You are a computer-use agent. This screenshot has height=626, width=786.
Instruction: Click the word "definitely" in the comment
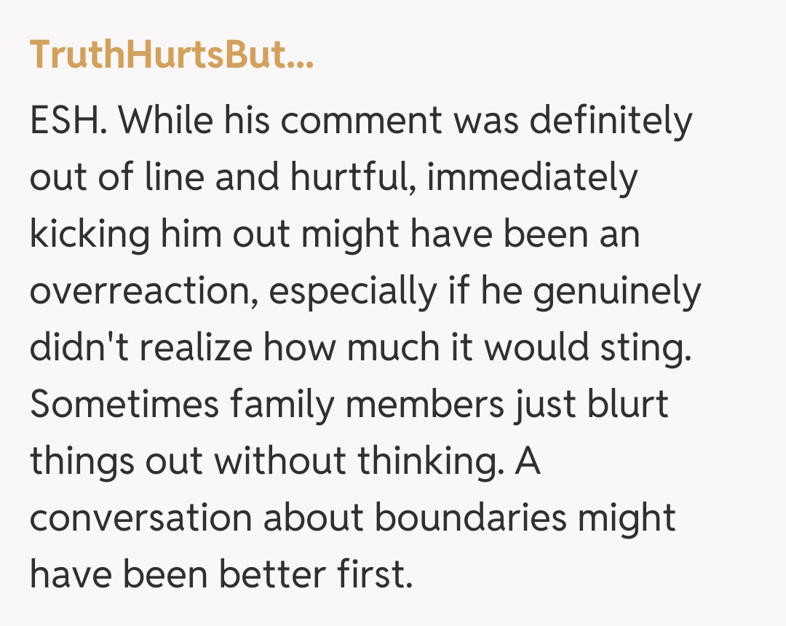click(x=610, y=121)
